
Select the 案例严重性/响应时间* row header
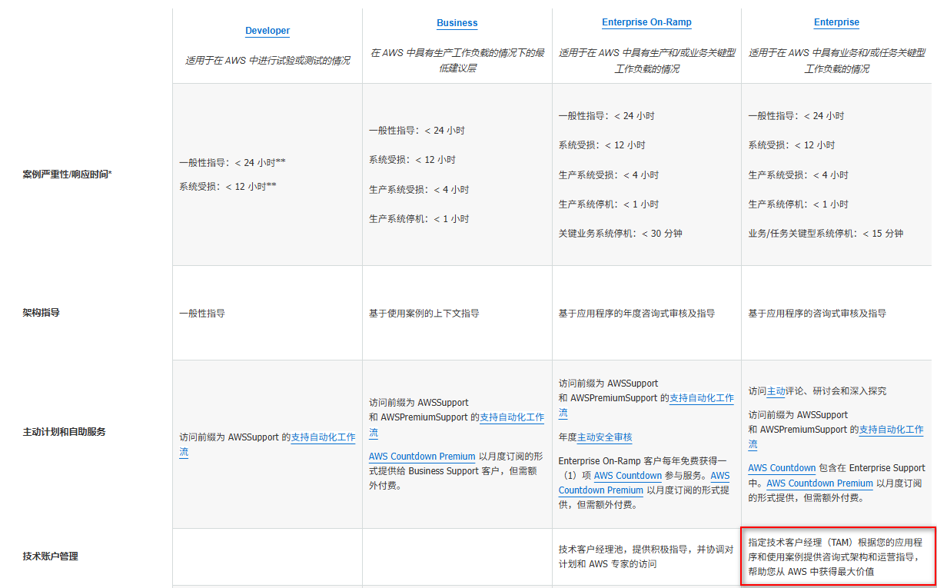pos(68,174)
